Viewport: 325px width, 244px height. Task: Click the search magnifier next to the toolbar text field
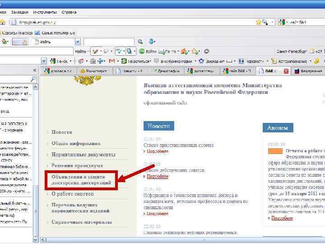pyautogui.click(x=140, y=42)
